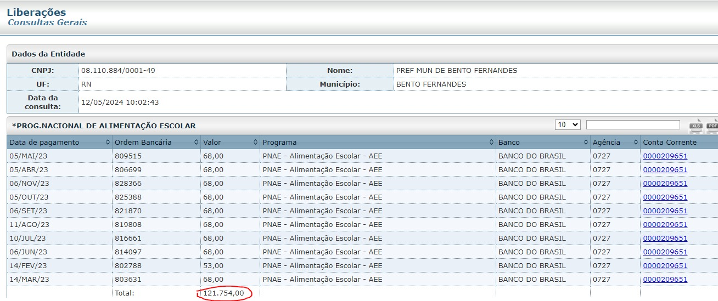Click sort arrows in Banco column
The height and width of the screenshot is (301, 718).
pyautogui.click(x=585, y=143)
